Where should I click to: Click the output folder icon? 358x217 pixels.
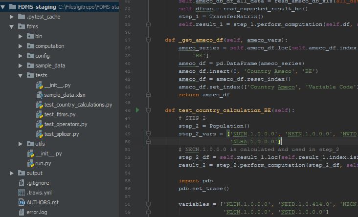22,173
